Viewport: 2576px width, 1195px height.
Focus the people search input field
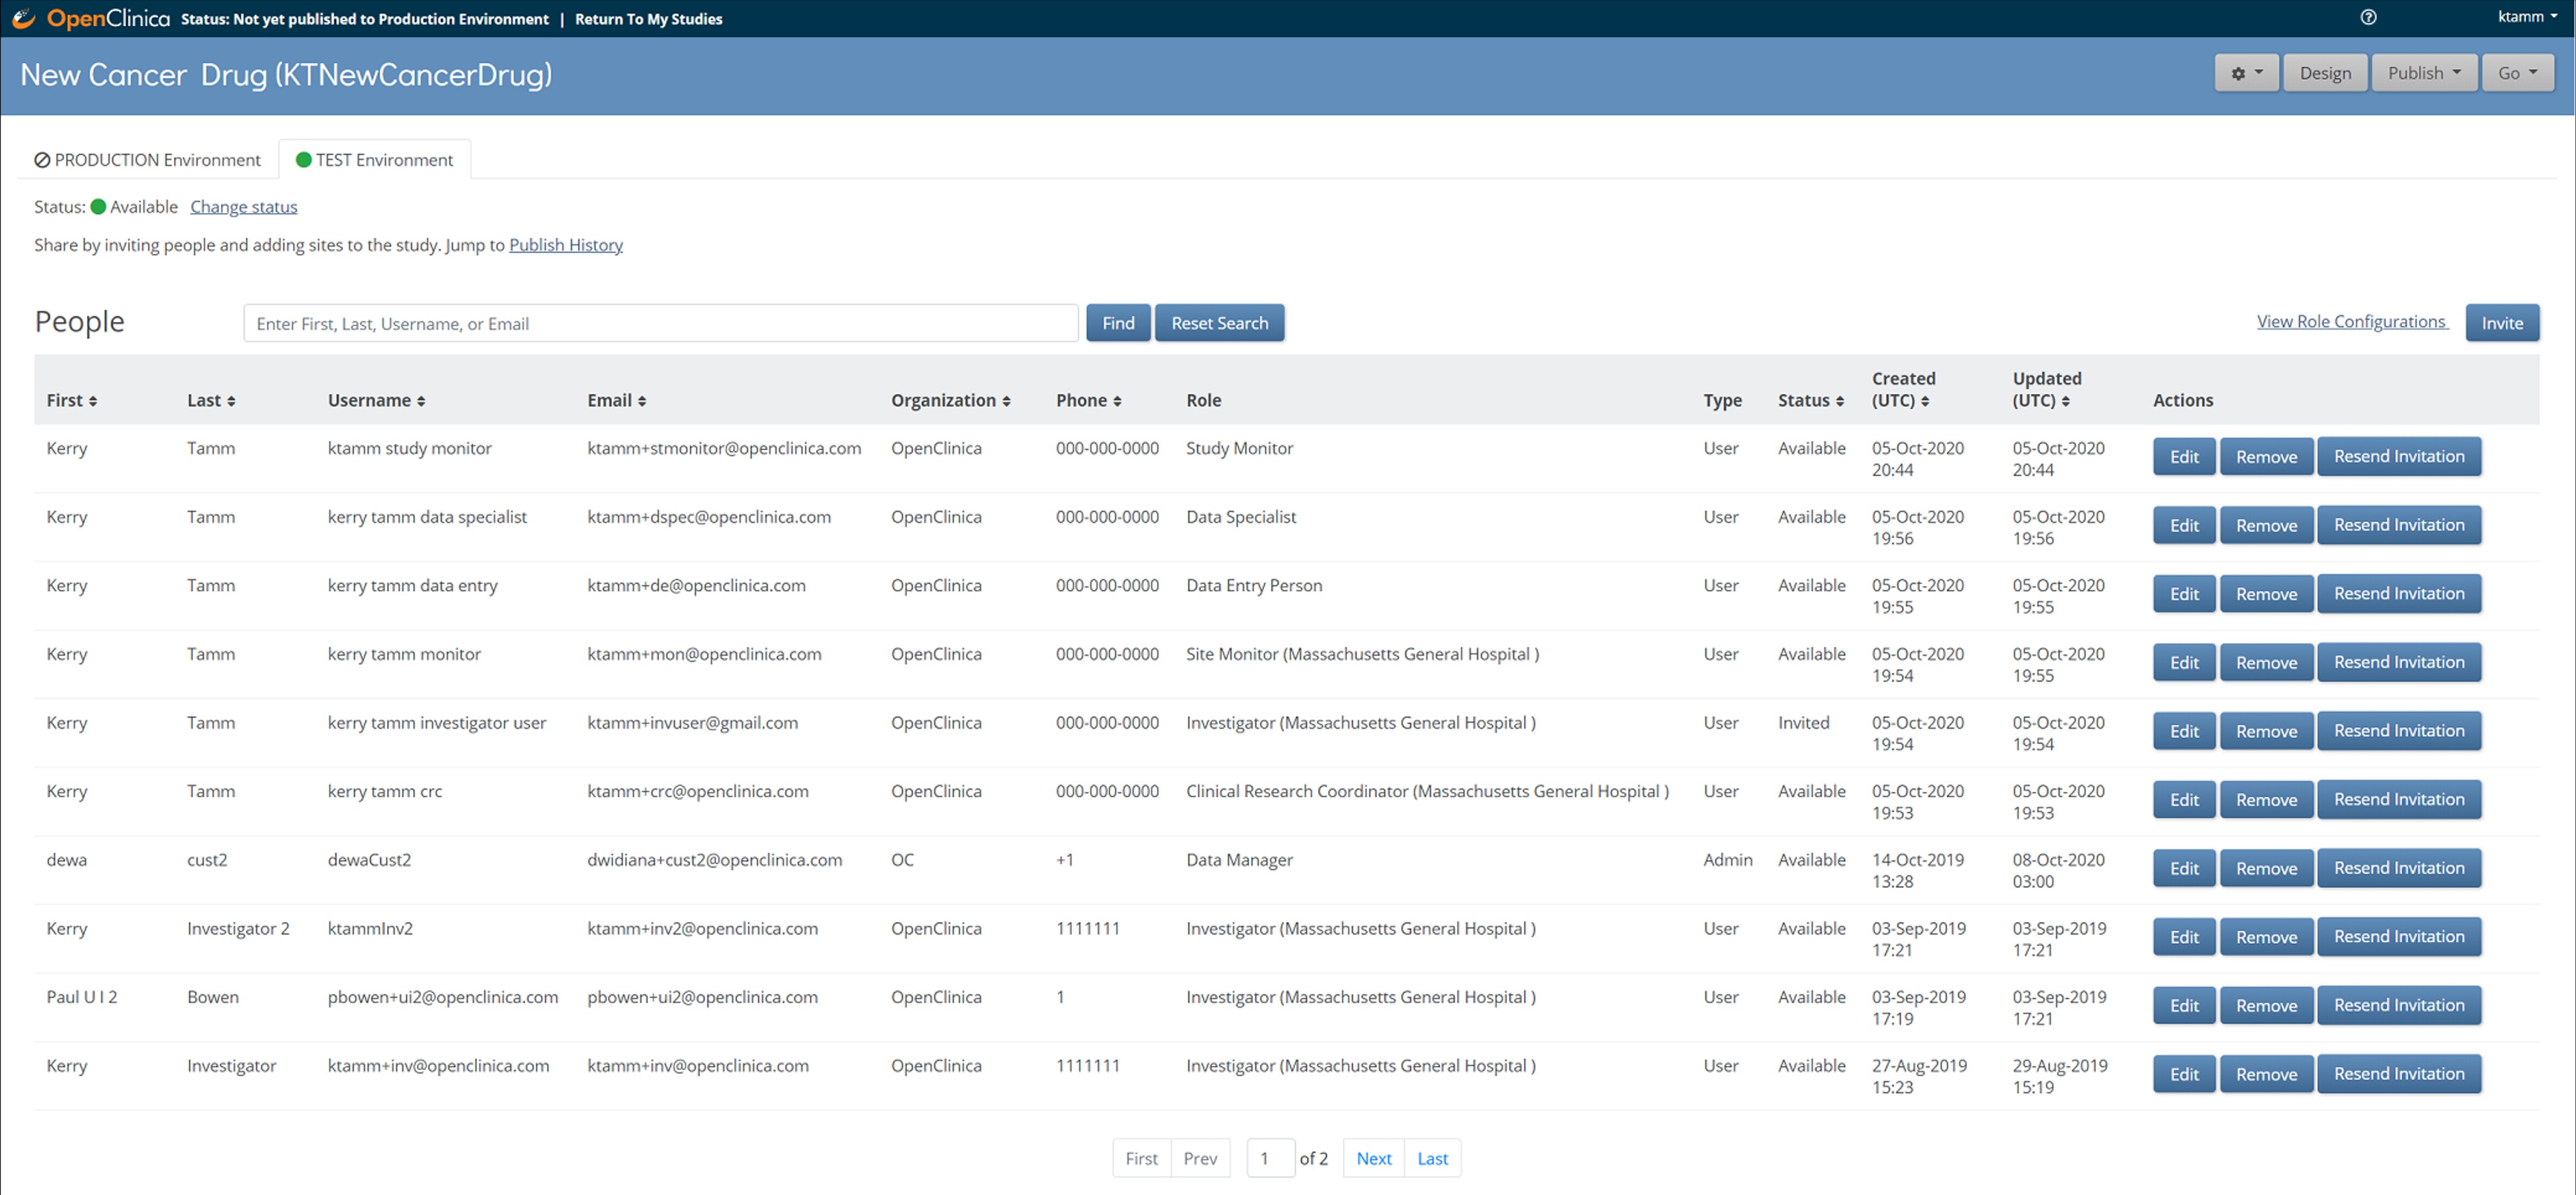[x=660, y=323]
